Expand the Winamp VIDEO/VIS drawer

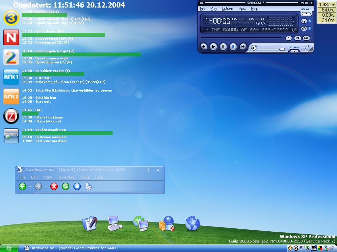click(306, 14)
